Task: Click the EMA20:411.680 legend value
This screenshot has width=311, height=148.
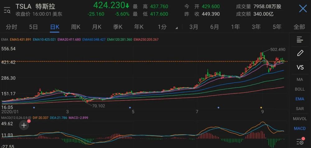Action: pyautogui.click(x=69, y=40)
